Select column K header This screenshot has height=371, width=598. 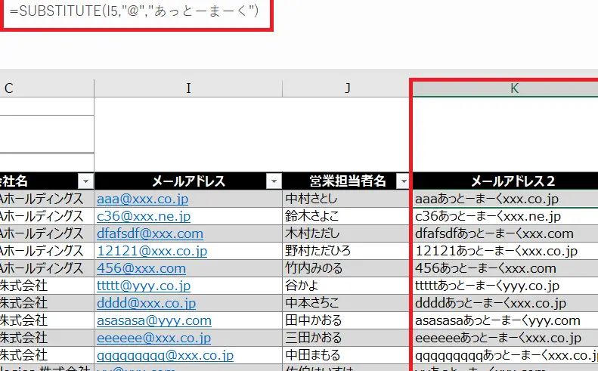pos(514,88)
